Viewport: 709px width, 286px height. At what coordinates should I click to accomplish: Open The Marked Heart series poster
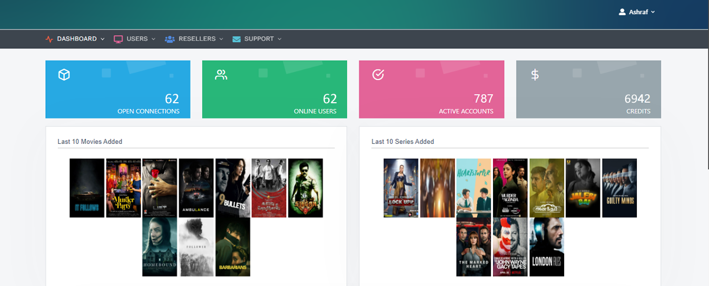point(474,247)
